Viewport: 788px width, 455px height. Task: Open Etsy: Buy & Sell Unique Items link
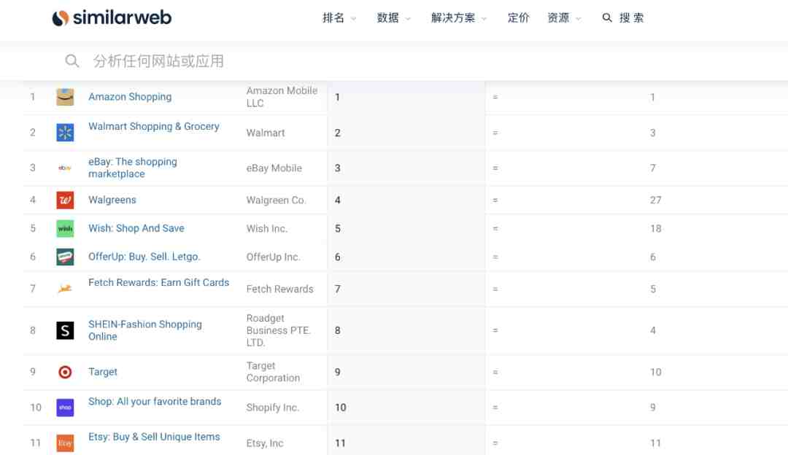[154, 437]
